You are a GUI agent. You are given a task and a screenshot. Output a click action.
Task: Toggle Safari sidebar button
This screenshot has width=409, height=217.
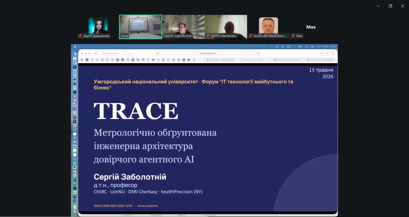(96, 53)
